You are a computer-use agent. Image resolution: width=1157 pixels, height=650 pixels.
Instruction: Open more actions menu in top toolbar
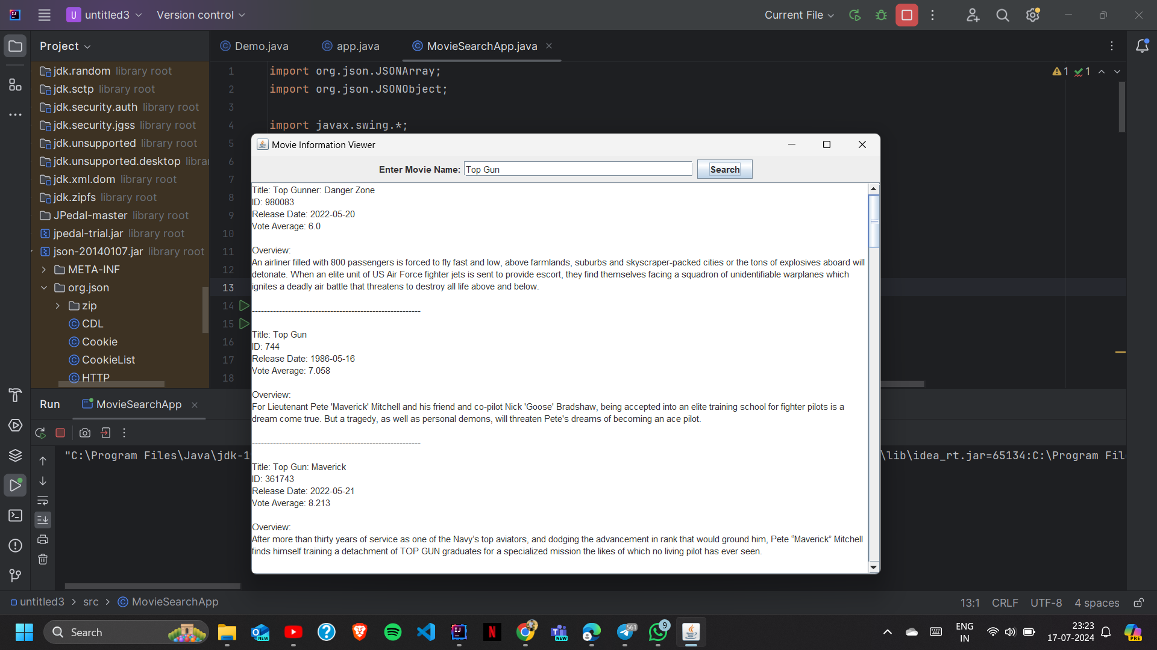click(932, 15)
